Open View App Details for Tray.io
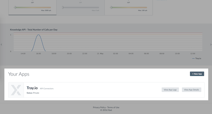 click(191, 90)
